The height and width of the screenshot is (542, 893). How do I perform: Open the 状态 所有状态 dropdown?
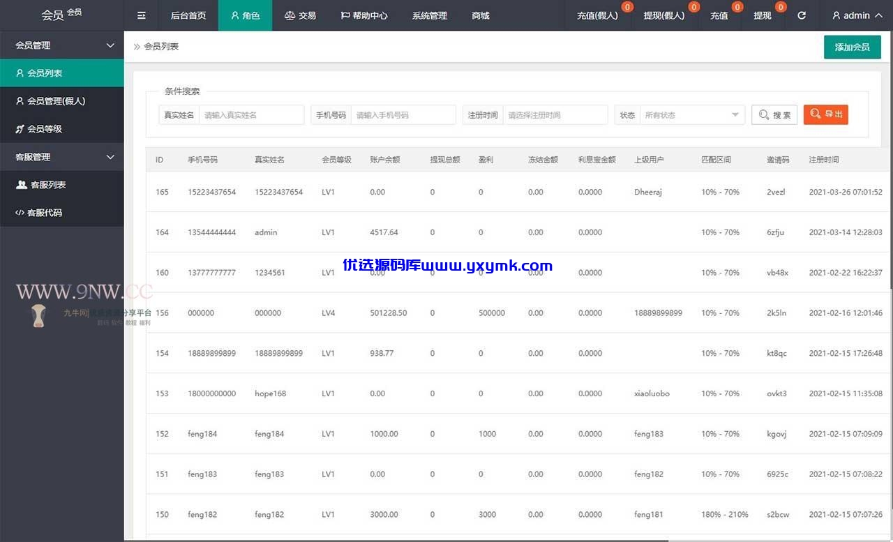(x=692, y=115)
